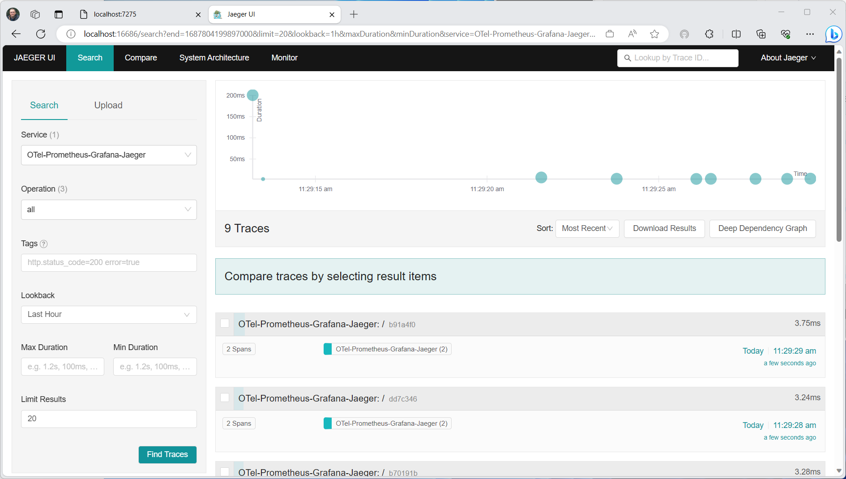Screen dimensions: 846x479
Task: Click the last trace dot on the chart
Action: pos(810,179)
